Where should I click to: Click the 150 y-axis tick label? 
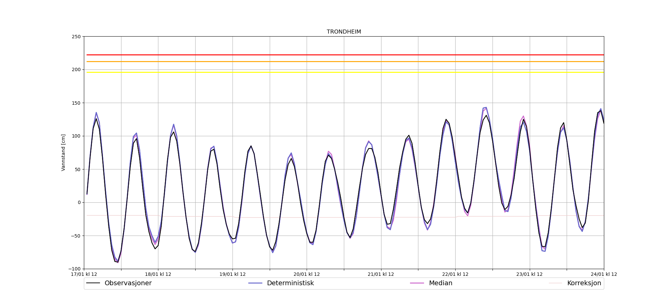(x=76, y=103)
